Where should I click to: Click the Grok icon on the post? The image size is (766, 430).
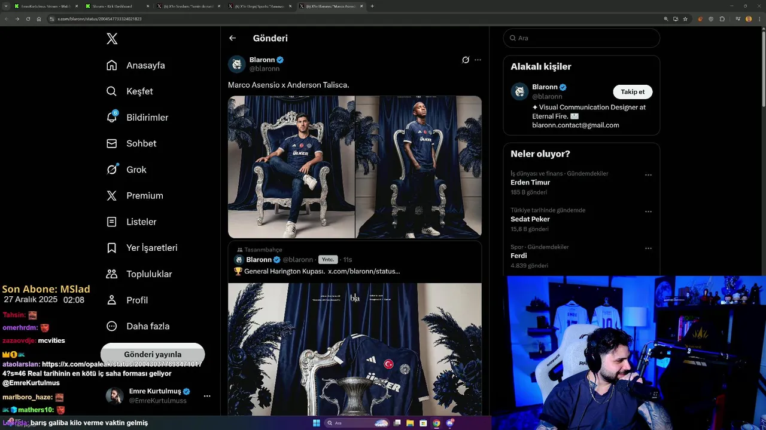[x=466, y=60]
